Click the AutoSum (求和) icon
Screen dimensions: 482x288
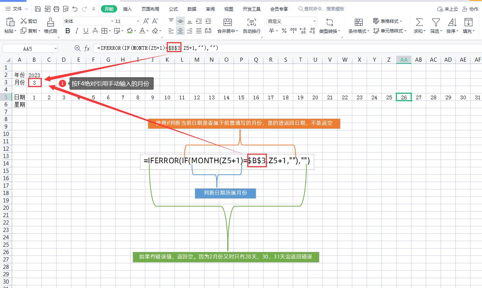418,25
